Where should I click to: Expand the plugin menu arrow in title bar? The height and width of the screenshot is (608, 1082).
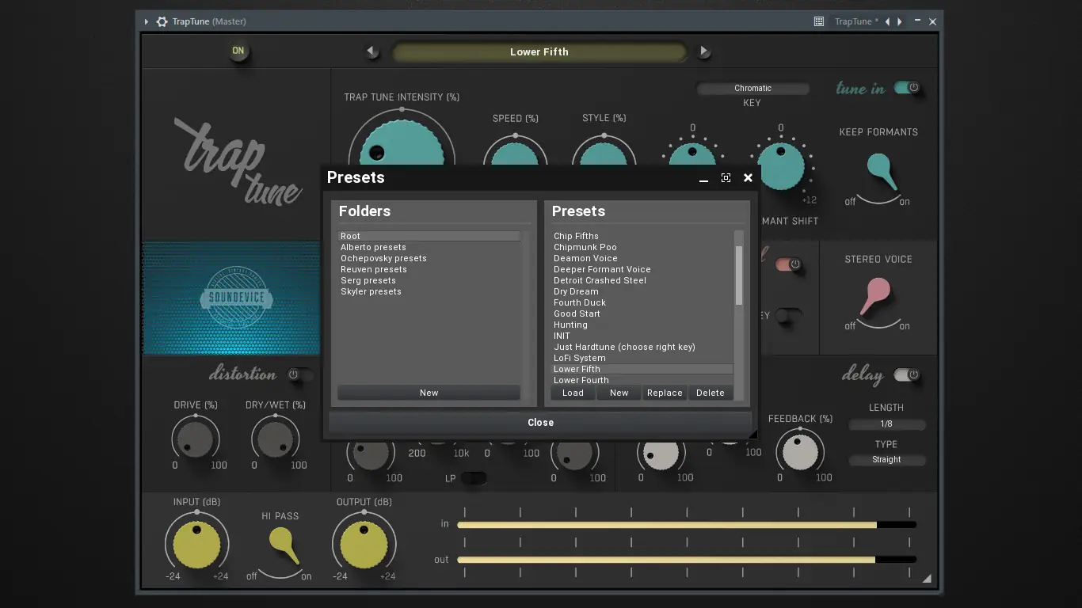pyautogui.click(x=147, y=21)
